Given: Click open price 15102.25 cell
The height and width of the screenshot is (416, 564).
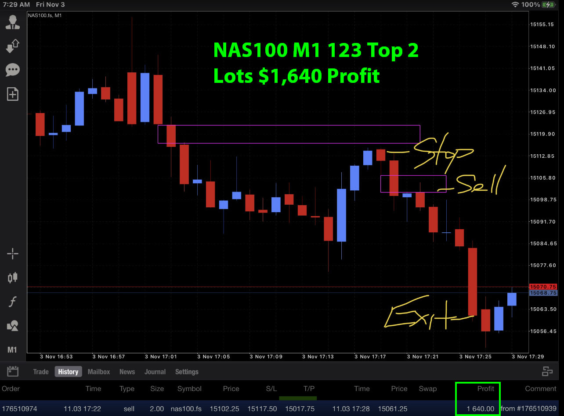Looking at the screenshot, I should point(224,409).
